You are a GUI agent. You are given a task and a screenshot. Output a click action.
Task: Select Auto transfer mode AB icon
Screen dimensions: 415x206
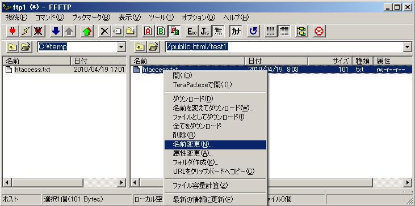[174, 31]
